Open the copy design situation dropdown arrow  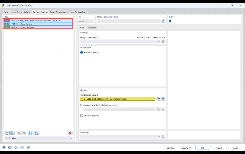tap(14, 133)
